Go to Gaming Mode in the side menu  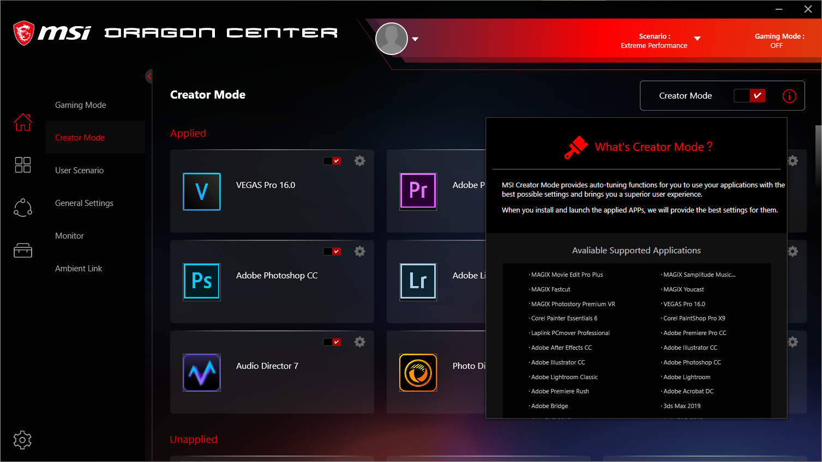tap(81, 105)
